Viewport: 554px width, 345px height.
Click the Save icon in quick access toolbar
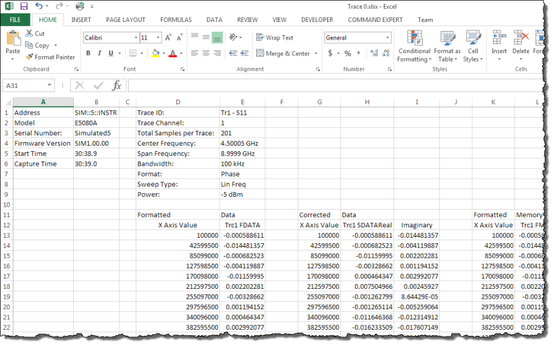(x=24, y=6)
